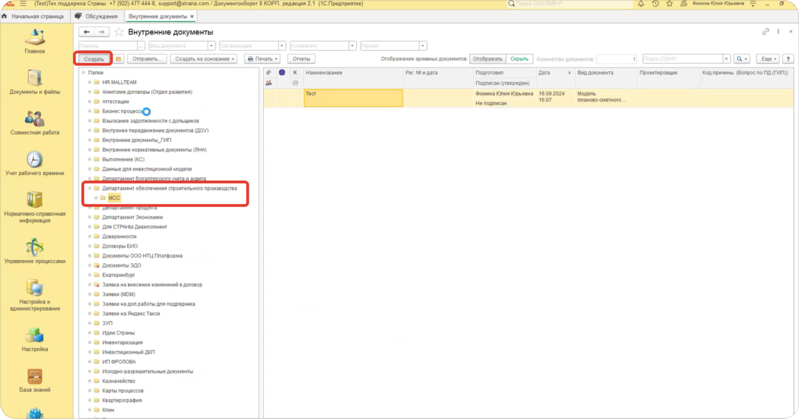799x419 pixels.
Task: Open help with the question mark button
Action: coord(788,59)
